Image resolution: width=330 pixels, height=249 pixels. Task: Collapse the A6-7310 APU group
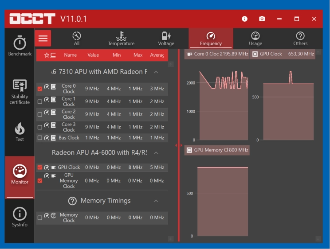tap(156, 72)
